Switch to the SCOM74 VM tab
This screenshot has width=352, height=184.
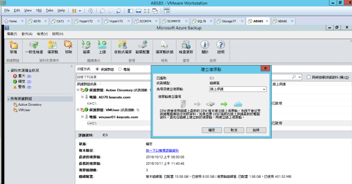144,21
